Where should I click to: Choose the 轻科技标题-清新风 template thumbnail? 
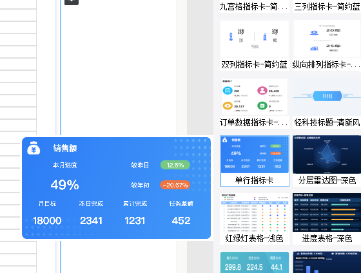[x=327, y=96]
